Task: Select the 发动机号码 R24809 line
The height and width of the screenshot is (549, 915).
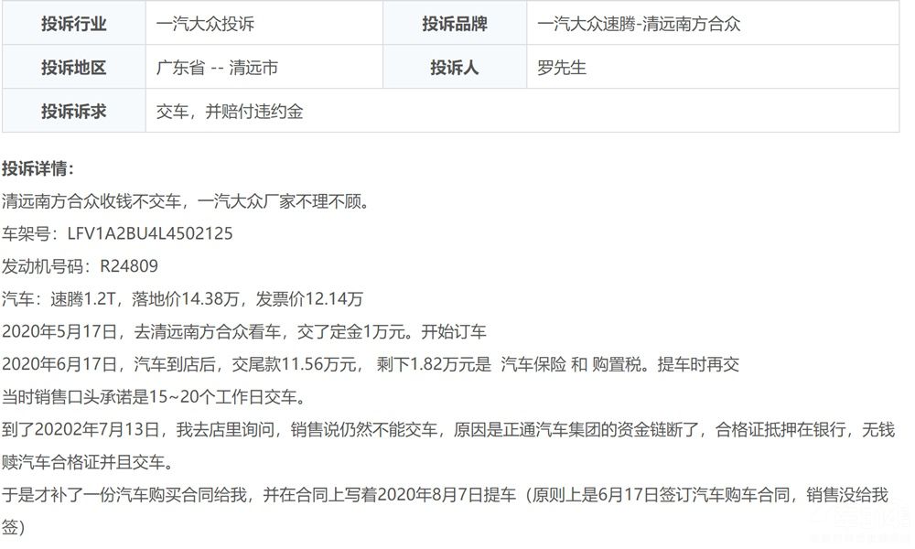Action: click(80, 266)
